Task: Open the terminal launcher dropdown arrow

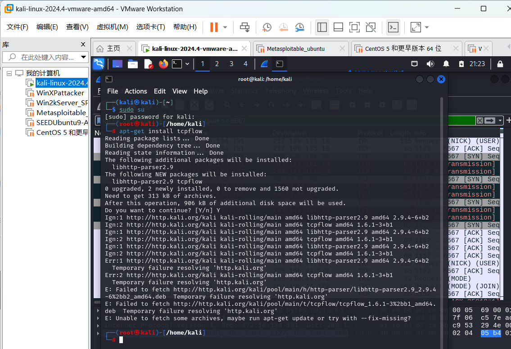Action: pyautogui.click(x=187, y=64)
